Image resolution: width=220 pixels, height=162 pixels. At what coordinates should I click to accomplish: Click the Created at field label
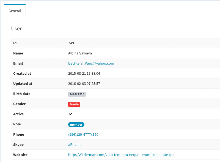click(x=22, y=73)
